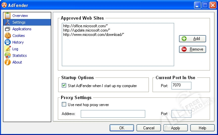218x135 pixels.
Task: Confirm settings with the OK button
Action: click(x=122, y=128)
